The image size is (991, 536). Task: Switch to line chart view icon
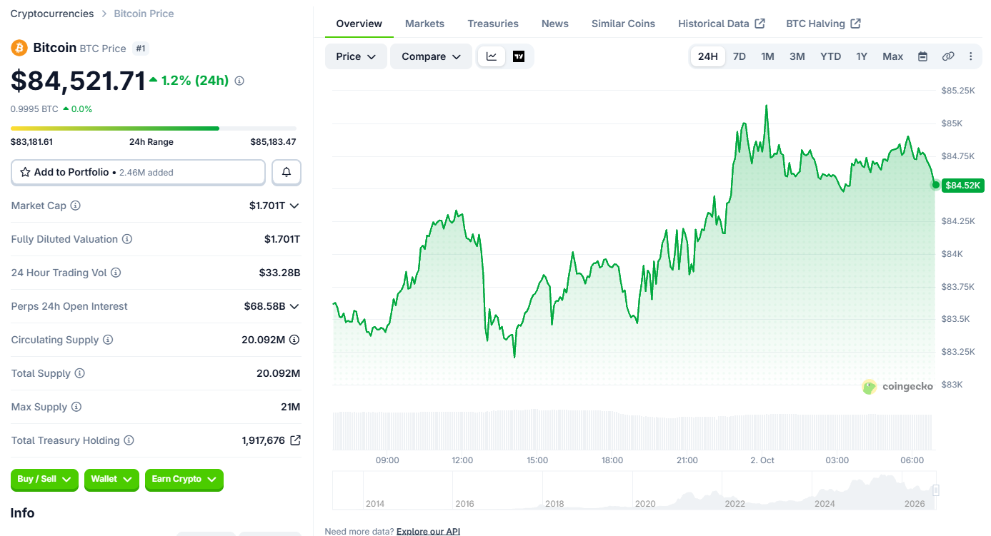[492, 56]
